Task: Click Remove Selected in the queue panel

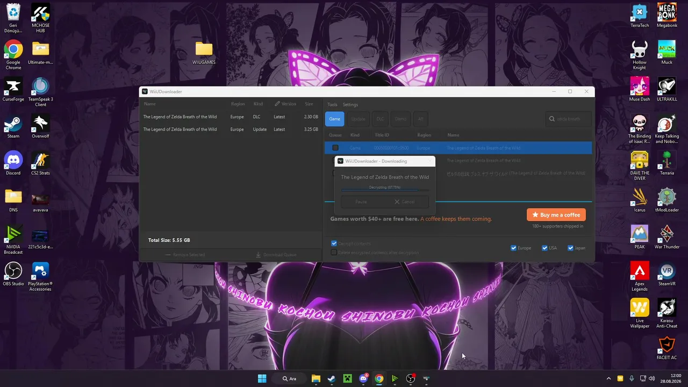Action: (185, 255)
